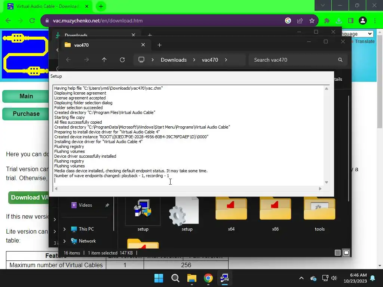Click the search magnifier in Explorer

click(340, 60)
